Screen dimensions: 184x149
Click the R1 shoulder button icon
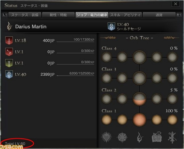click(179, 15)
